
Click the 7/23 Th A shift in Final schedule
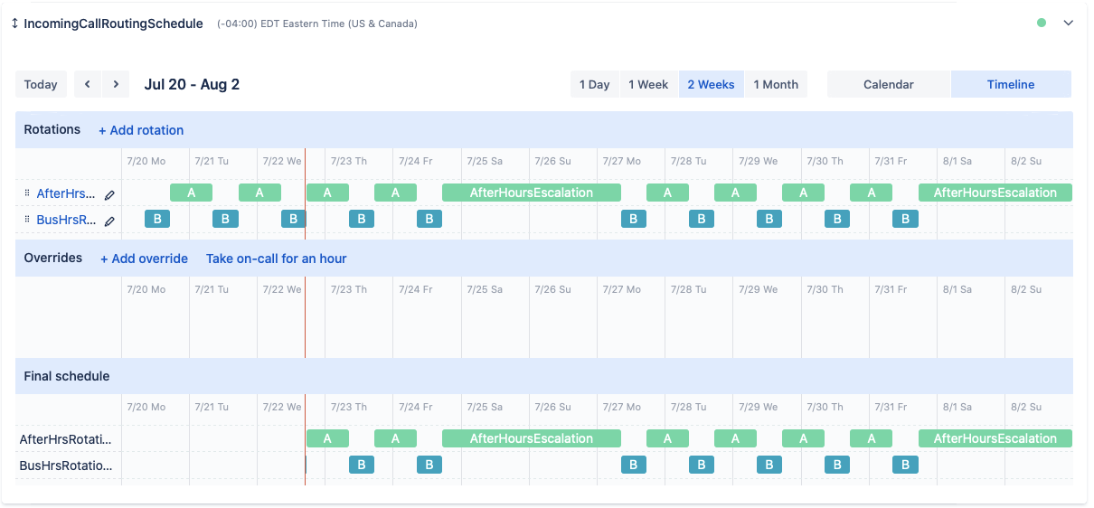(327, 438)
